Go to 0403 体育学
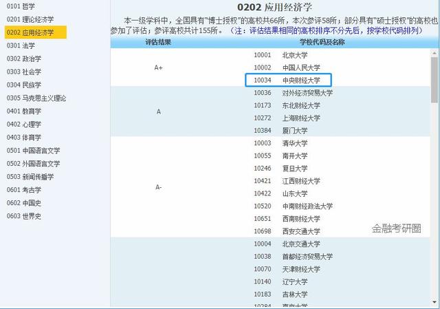The image size is (440, 309). click(x=24, y=138)
